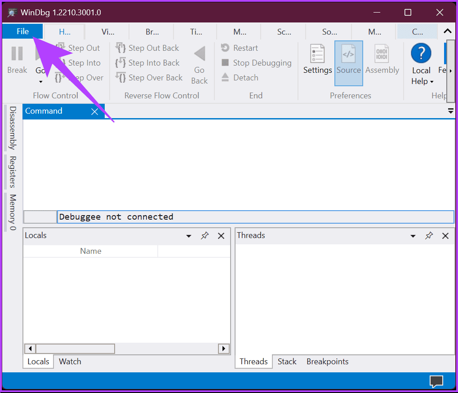The image size is (458, 393).
Task: Click the Detach eject icon
Action: (x=225, y=77)
